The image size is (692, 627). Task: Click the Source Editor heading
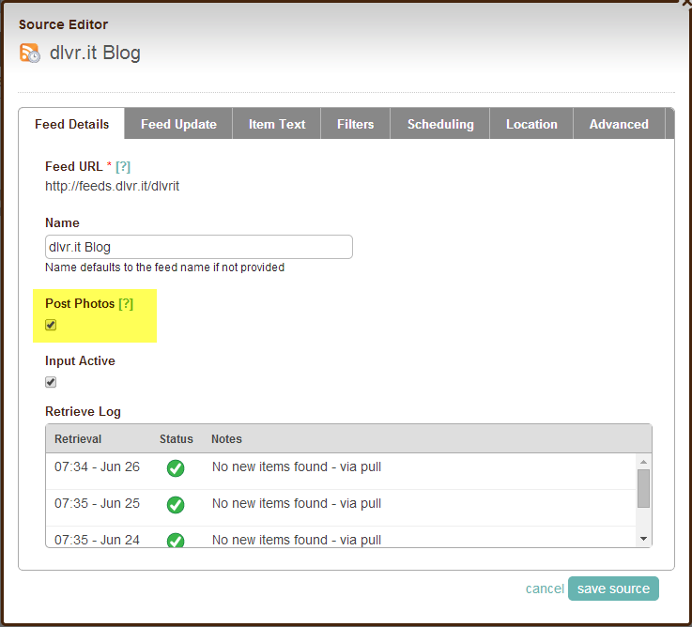tap(63, 24)
